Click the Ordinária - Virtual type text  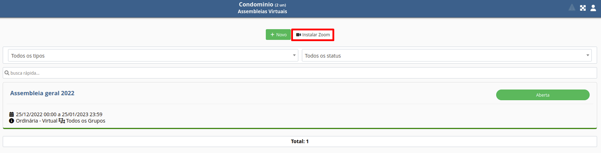tap(37, 121)
